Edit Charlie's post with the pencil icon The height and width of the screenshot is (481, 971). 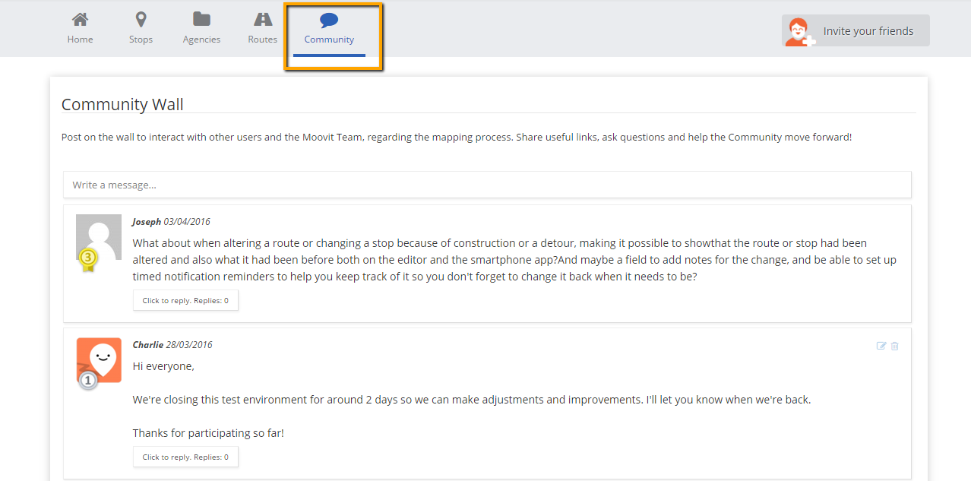pos(881,346)
